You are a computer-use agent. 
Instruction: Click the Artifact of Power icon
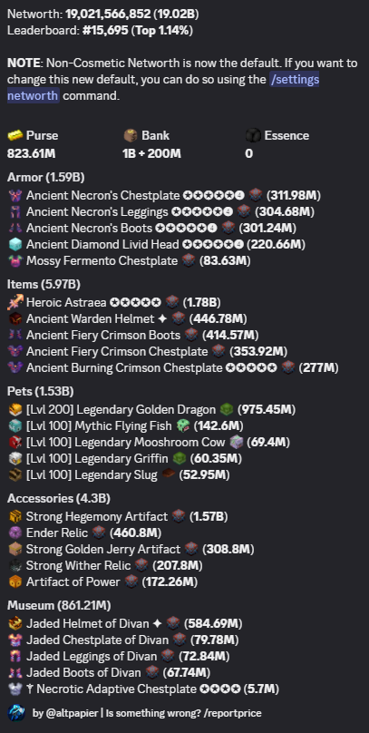15,582
